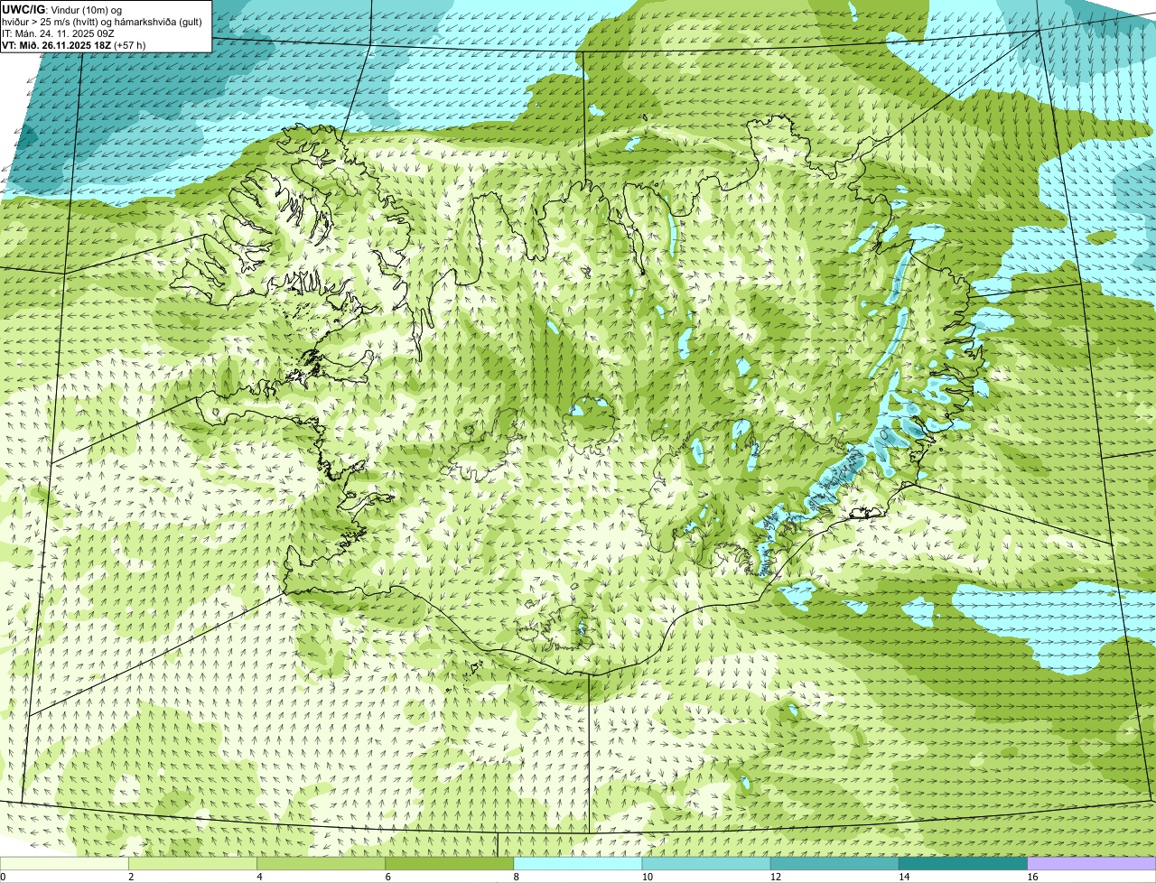This screenshot has height=883, width=1156.
Task: Click the 4–6 m/s green legend swatch
Action: point(322,863)
